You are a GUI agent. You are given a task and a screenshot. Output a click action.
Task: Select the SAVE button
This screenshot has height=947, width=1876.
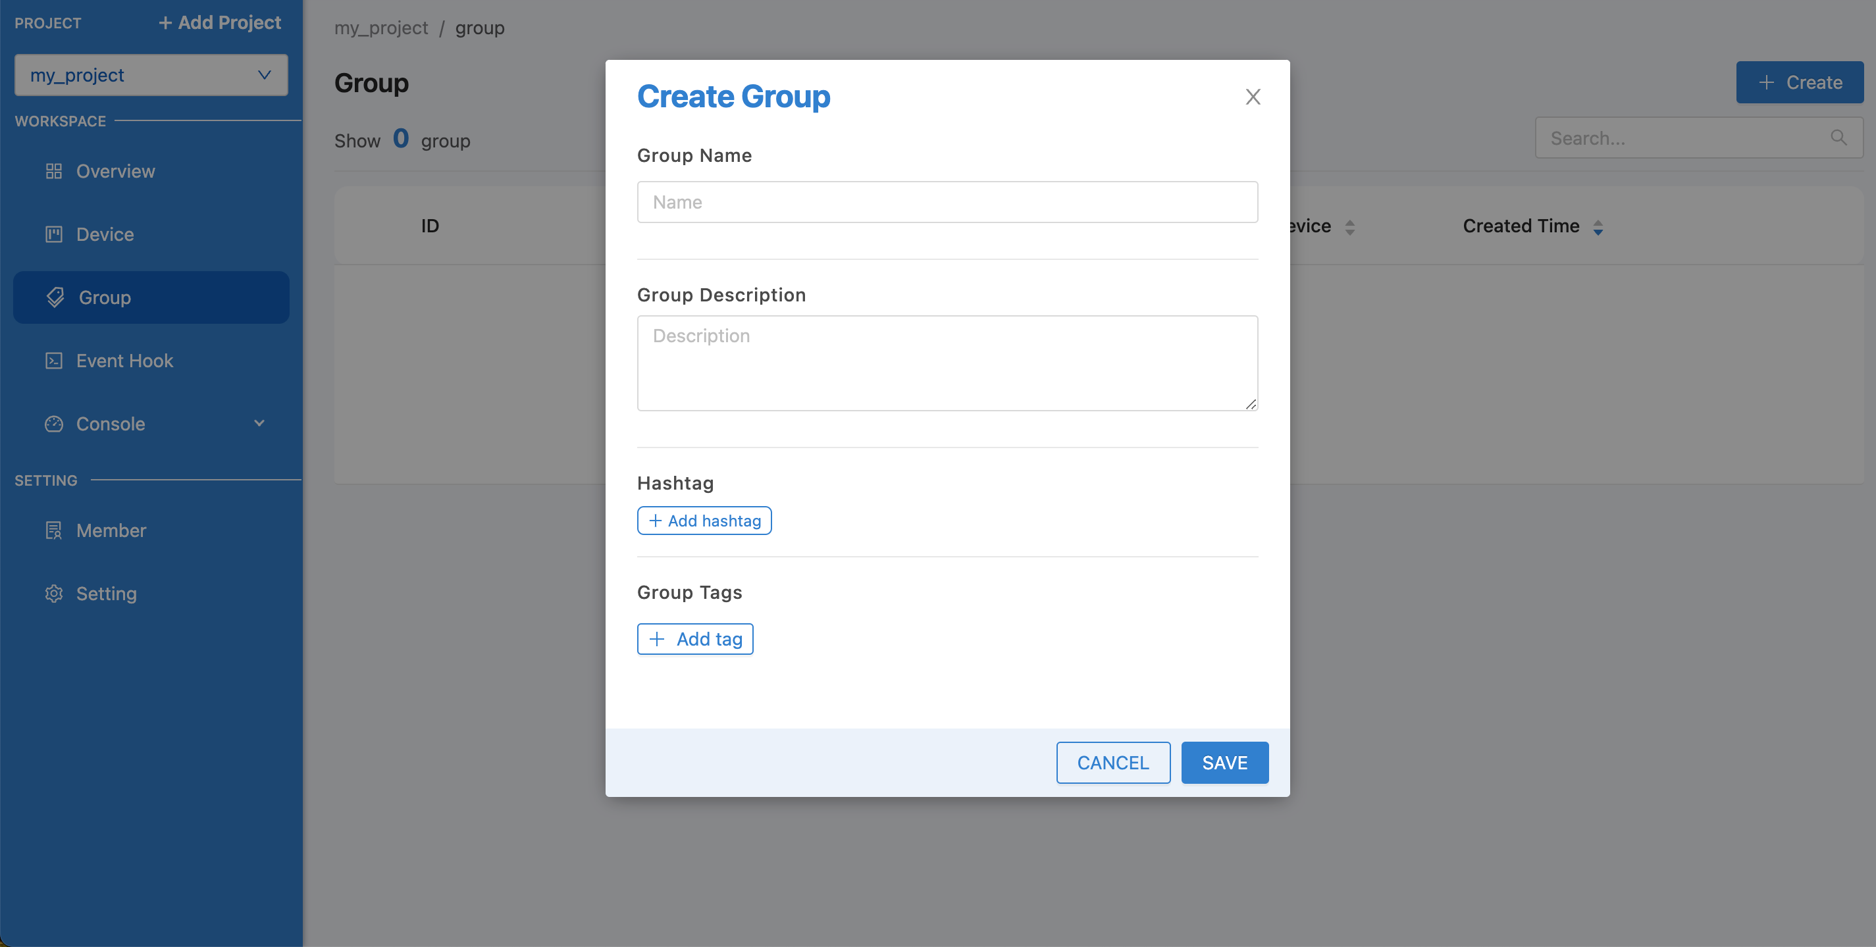[1225, 762]
